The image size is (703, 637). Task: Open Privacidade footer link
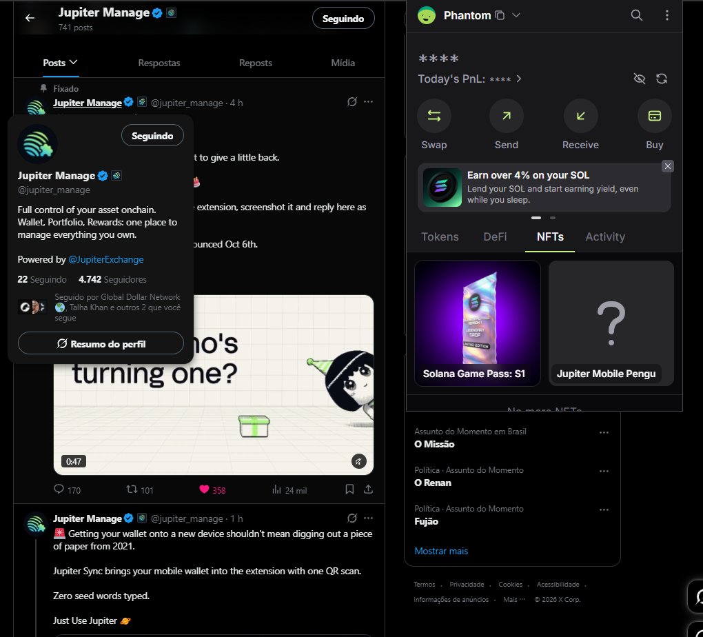467,585
